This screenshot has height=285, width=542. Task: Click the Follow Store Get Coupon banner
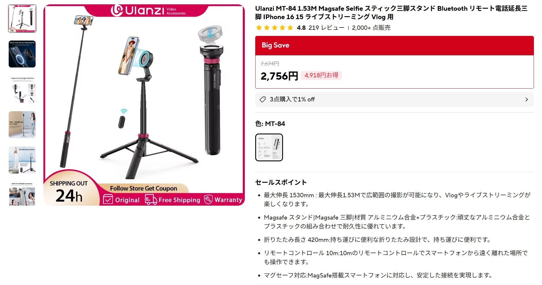pos(144,188)
